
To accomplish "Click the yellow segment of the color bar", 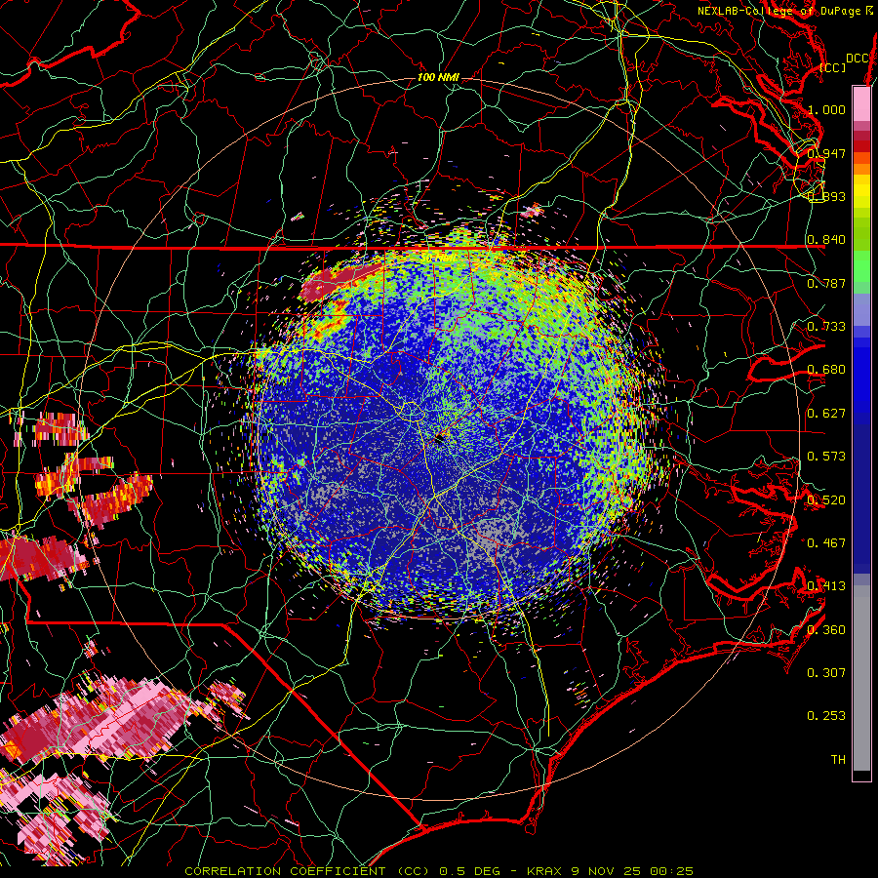I will click(x=861, y=191).
